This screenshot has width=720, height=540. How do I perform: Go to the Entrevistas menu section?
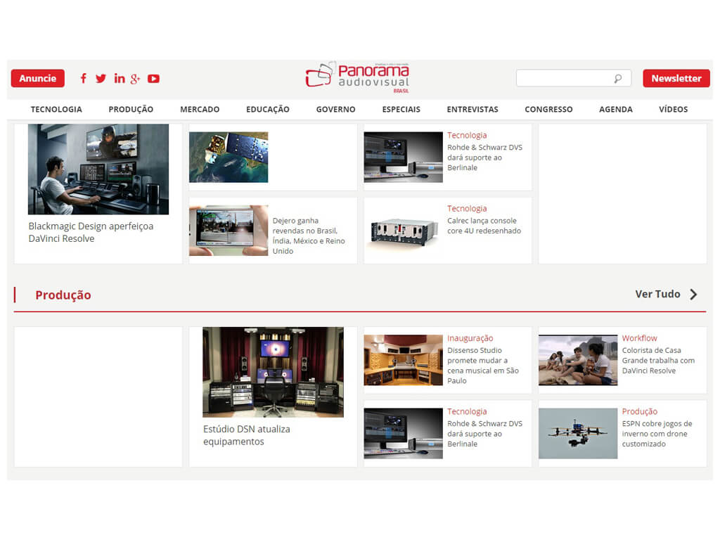tap(472, 110)
